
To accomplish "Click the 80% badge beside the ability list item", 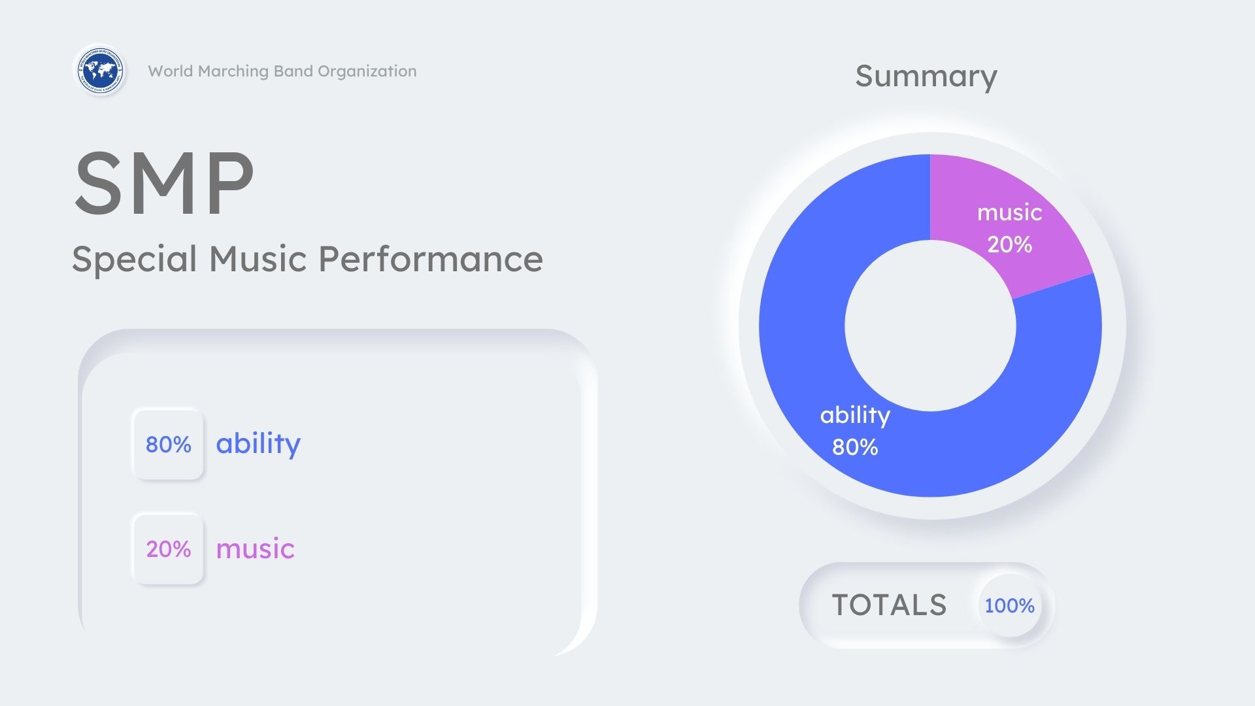I will 168,445.
